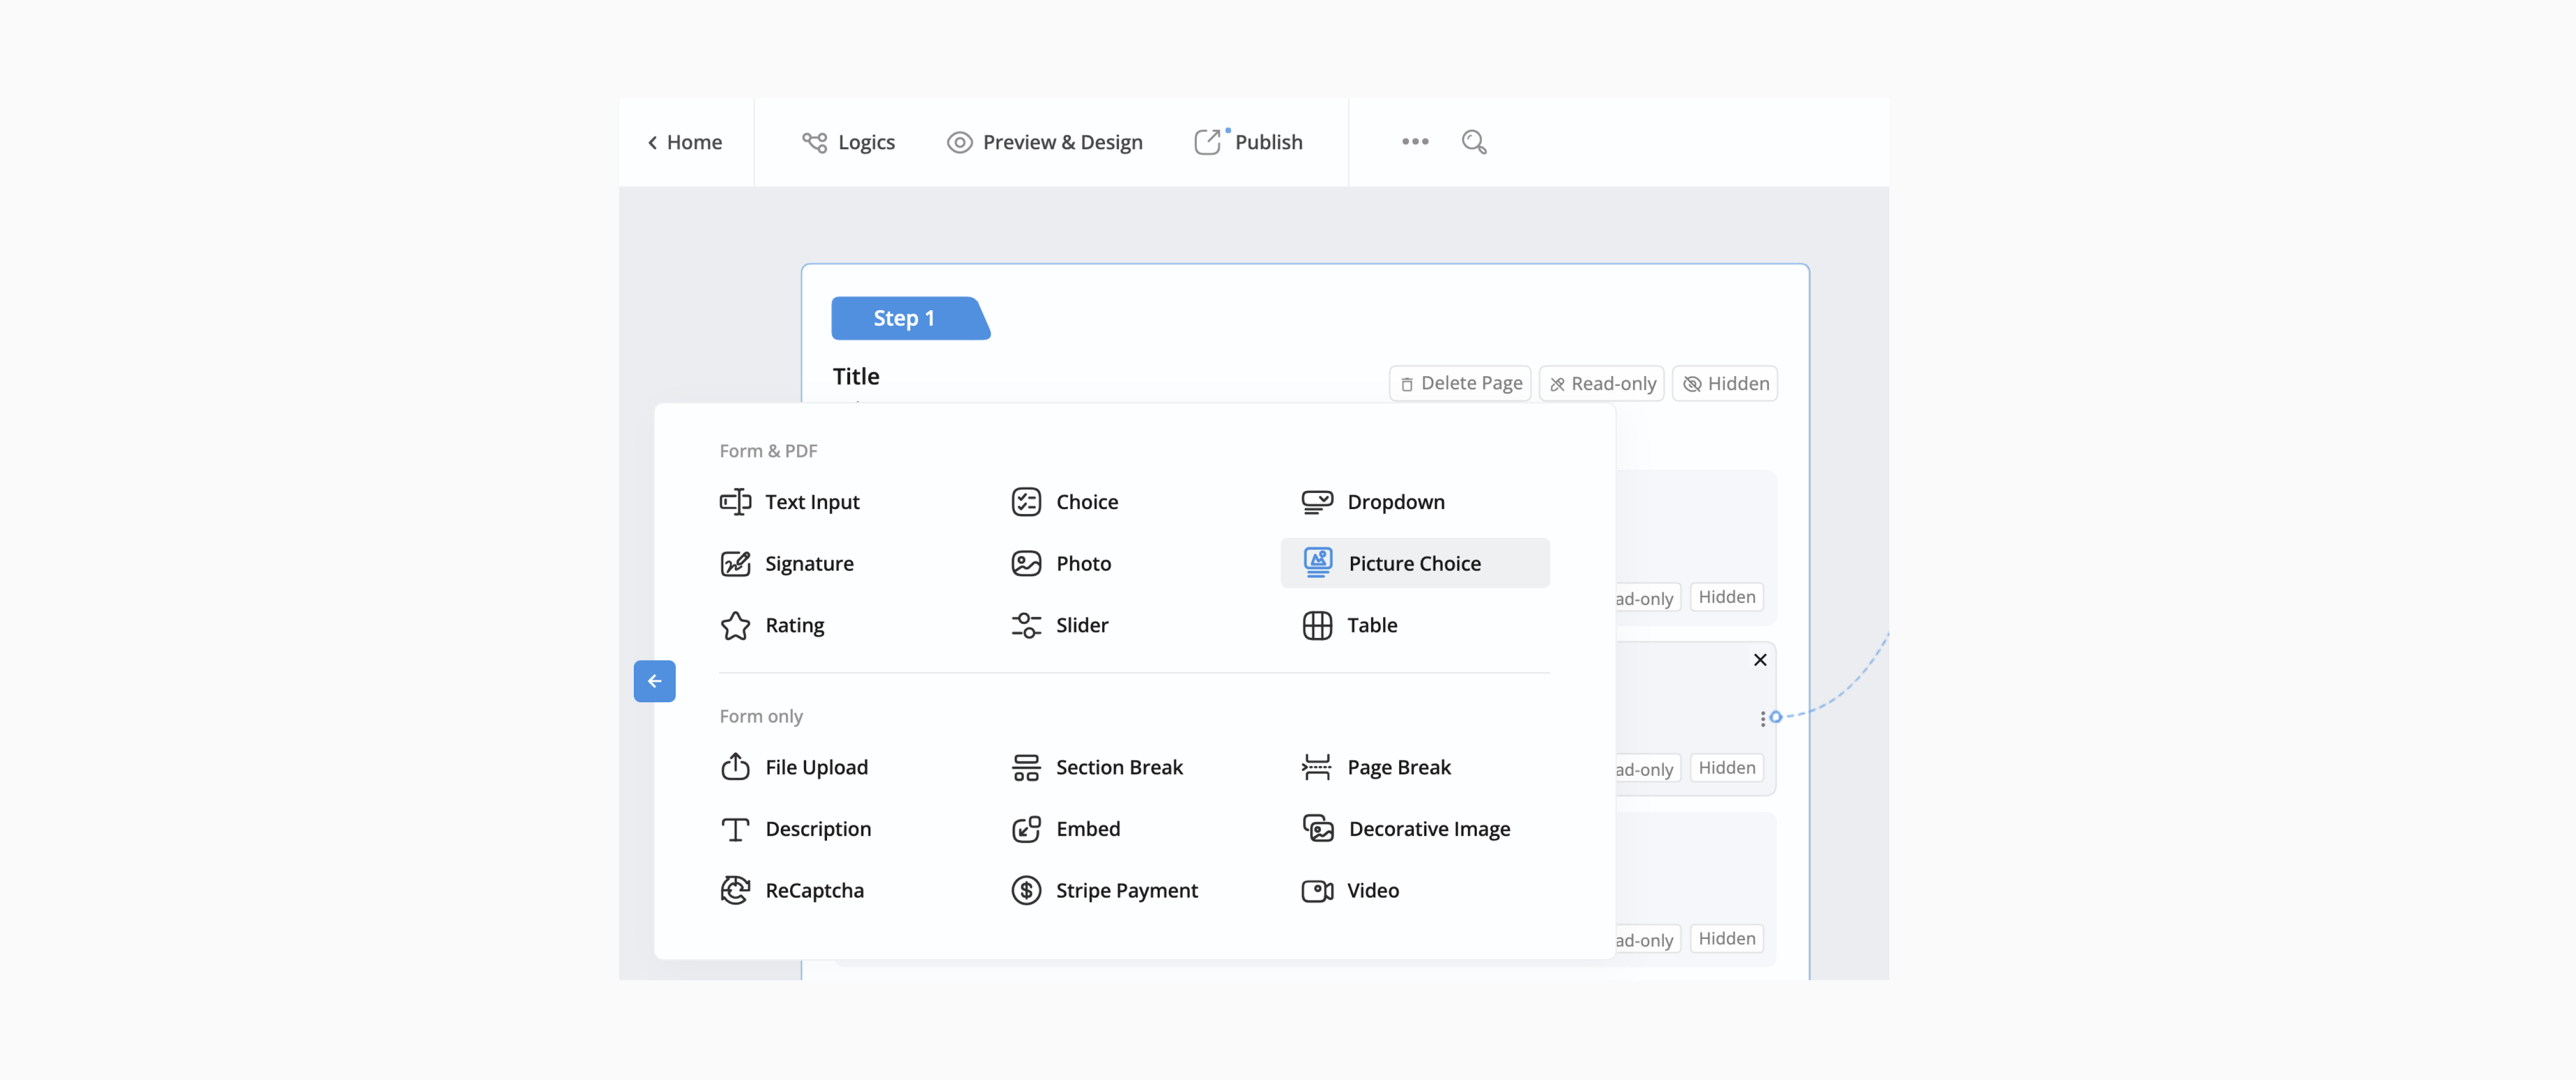Collapse field panel with blue arrow
Viewport: 2576px width, 1080px height.
654,681
